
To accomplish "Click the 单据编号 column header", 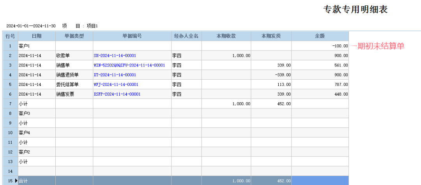I will pos(133,36).
